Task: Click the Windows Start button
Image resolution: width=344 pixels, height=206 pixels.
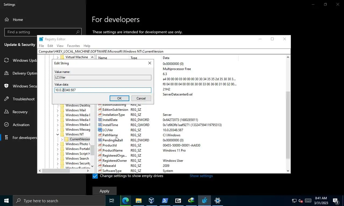Action: point(6,201)
